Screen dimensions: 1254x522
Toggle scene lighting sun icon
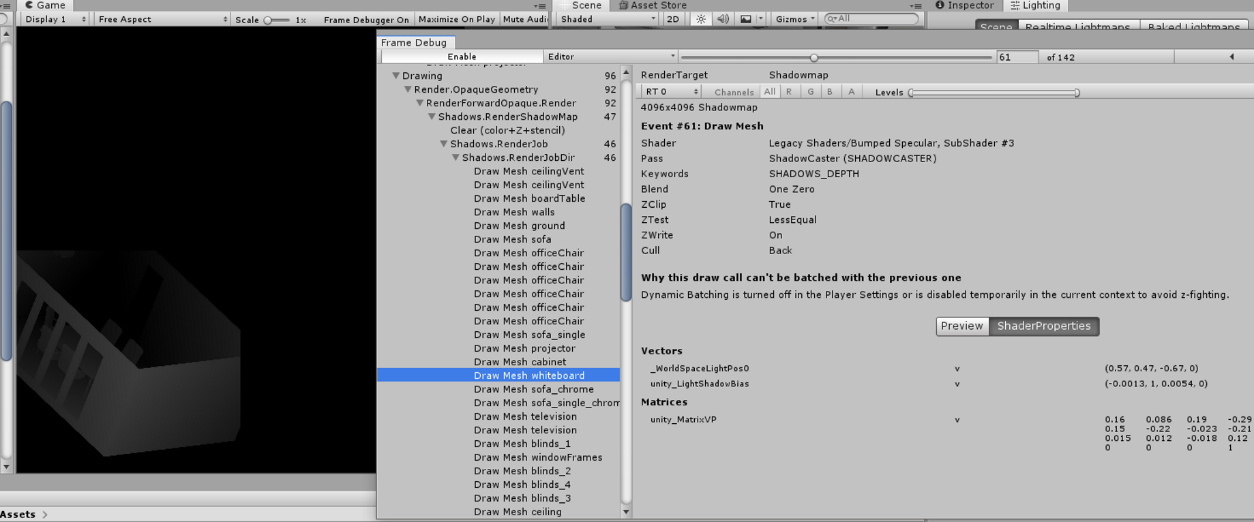tap(701, 19)
